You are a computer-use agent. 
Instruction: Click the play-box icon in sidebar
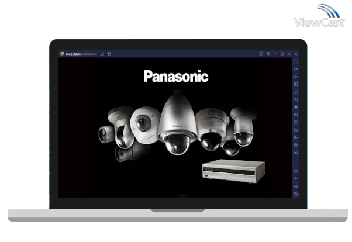(296, 84)
